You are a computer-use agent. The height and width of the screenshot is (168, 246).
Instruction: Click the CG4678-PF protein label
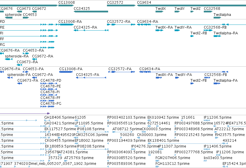click(x=50, y=98)
